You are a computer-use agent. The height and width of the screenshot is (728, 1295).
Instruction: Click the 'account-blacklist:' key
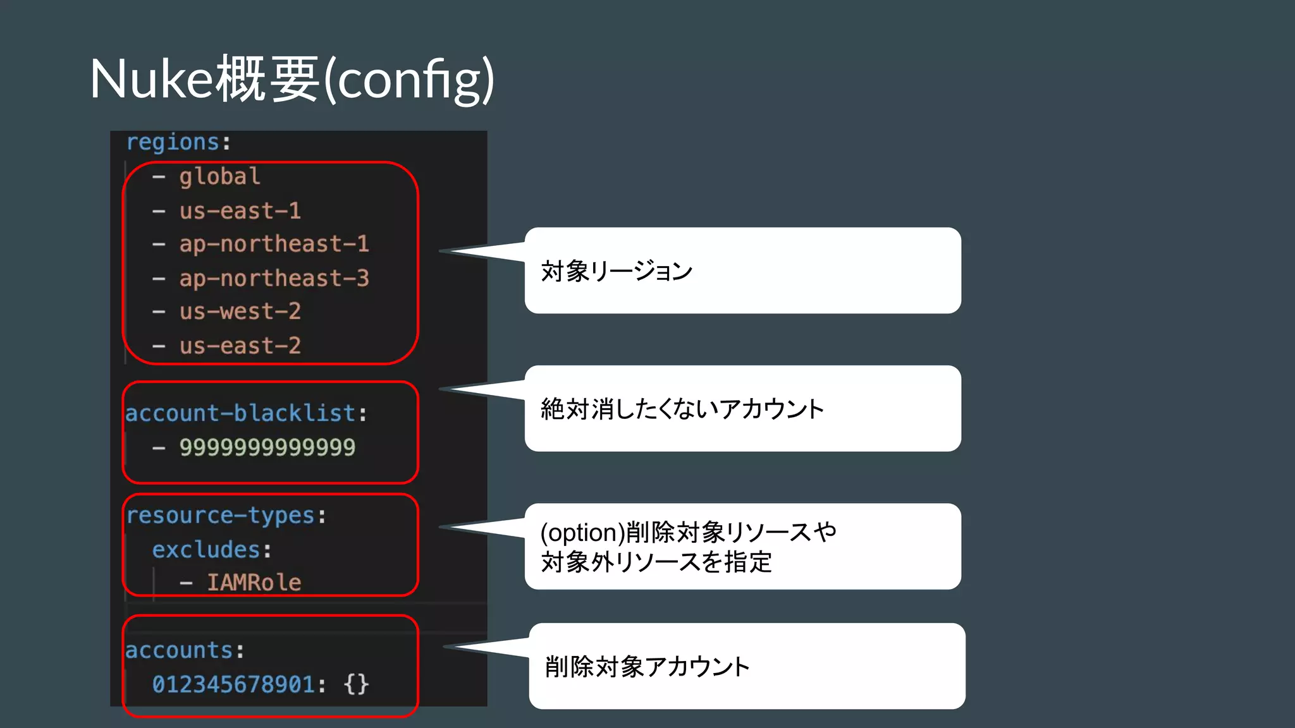(246, 413)
